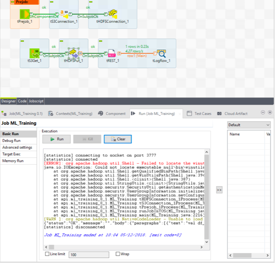Click the disabled Kill button

click(87, 139)
